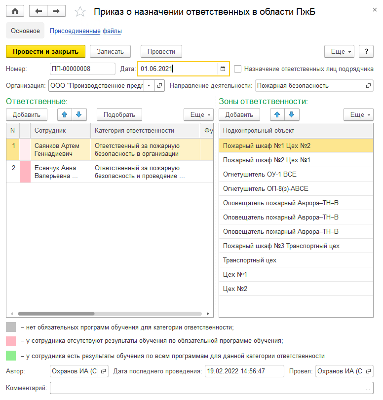383x400 pixels.
Task: Click the pale pink indicator of row 1
Action: tap(25, 149)
